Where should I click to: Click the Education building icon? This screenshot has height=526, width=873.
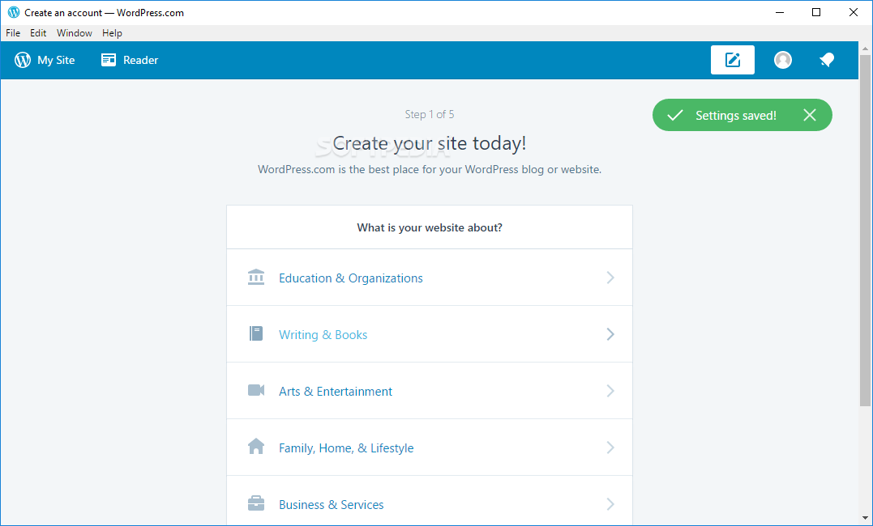[x=256, y=278]
